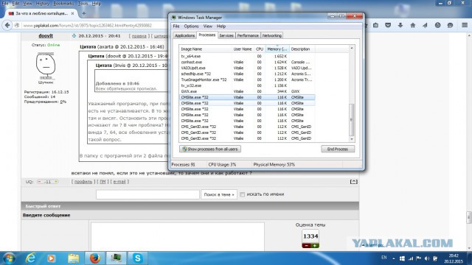This screenshot has width=472, height=265.
Task: Sort processes by User Name column
Action: (243, 49)
